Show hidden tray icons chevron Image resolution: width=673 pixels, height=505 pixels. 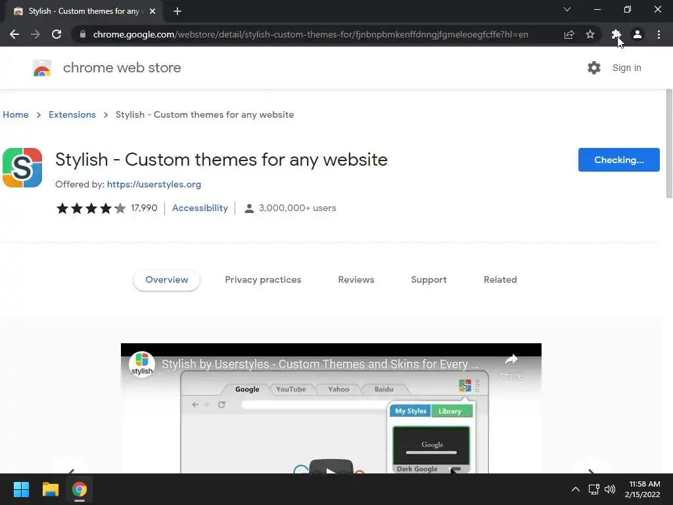pyautogui.click(x=576, y=489)
